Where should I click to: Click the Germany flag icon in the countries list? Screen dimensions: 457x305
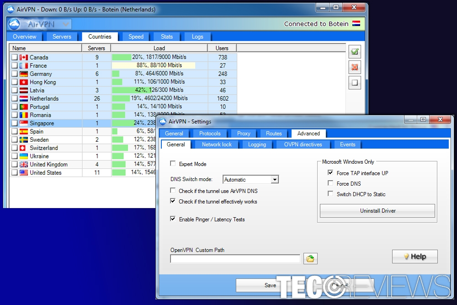click(x=24, y=74)
